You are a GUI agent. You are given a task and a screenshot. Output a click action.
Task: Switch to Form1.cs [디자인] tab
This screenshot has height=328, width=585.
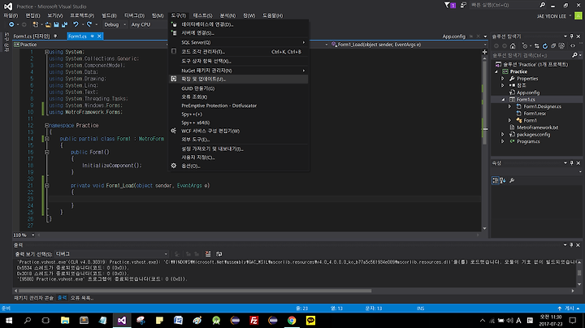(32, 37)
